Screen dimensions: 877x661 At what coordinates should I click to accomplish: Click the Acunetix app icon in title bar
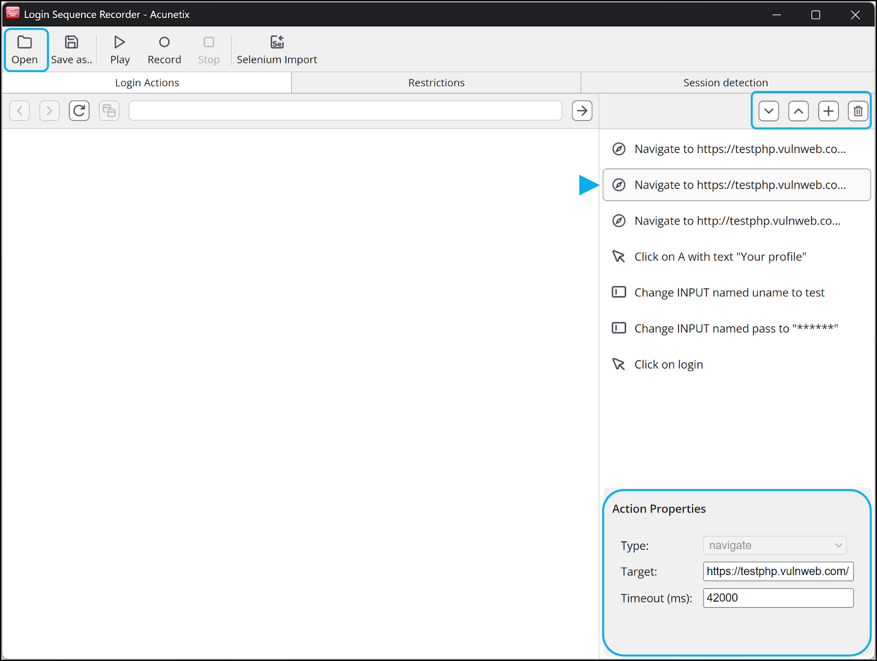click(x=13, y=14)
